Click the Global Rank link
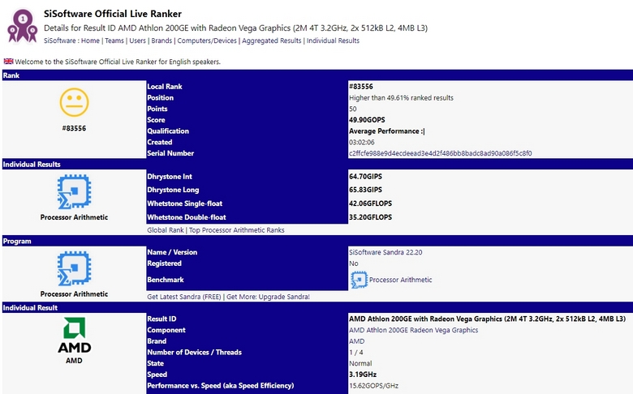 click(165, 230)
